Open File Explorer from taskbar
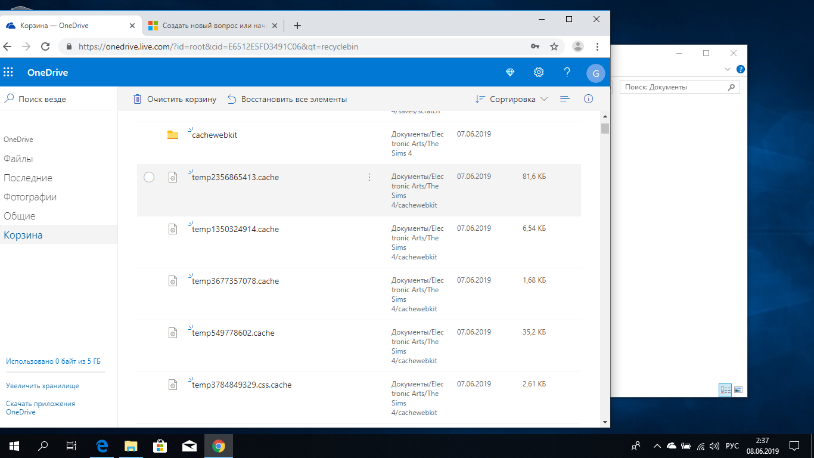This screenshot has width=814, height=458. click(131, 445)
